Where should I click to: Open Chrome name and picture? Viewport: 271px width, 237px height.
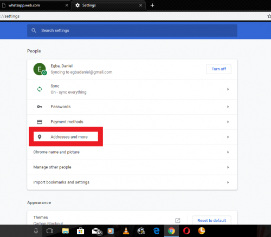pyautogui.click(x=132, y=152)
